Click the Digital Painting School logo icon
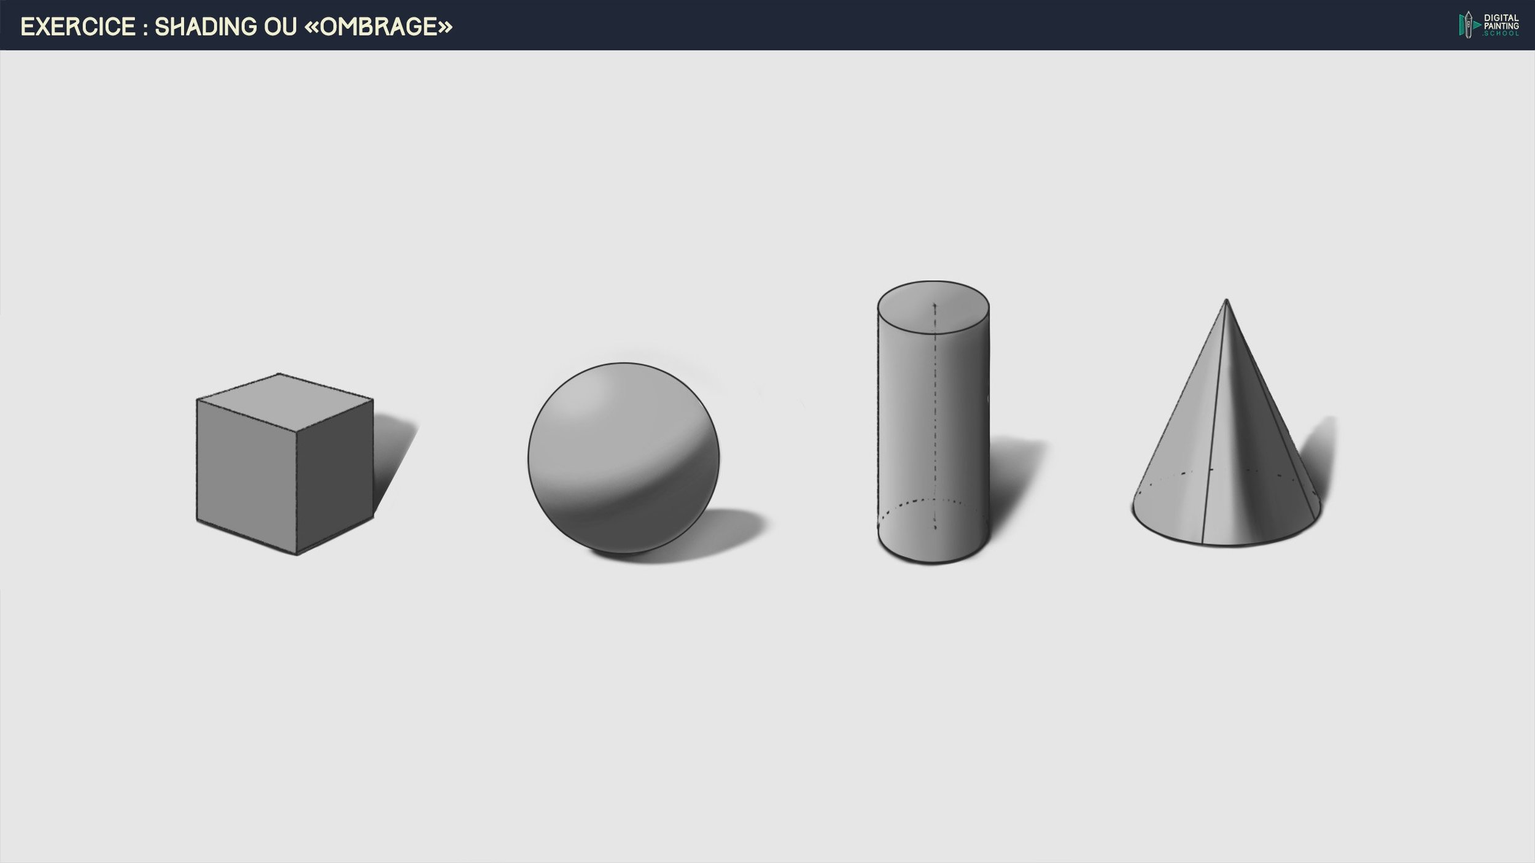The height and width of the screenshot is (863, 1535). [1468, 25]
